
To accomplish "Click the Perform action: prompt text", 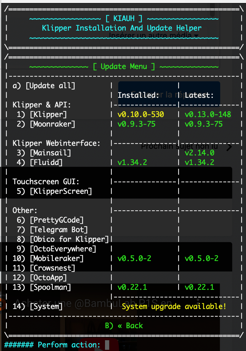I will click(x=69, y=345).
